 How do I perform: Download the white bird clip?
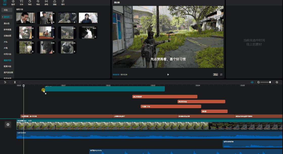[x=95, y=37]
